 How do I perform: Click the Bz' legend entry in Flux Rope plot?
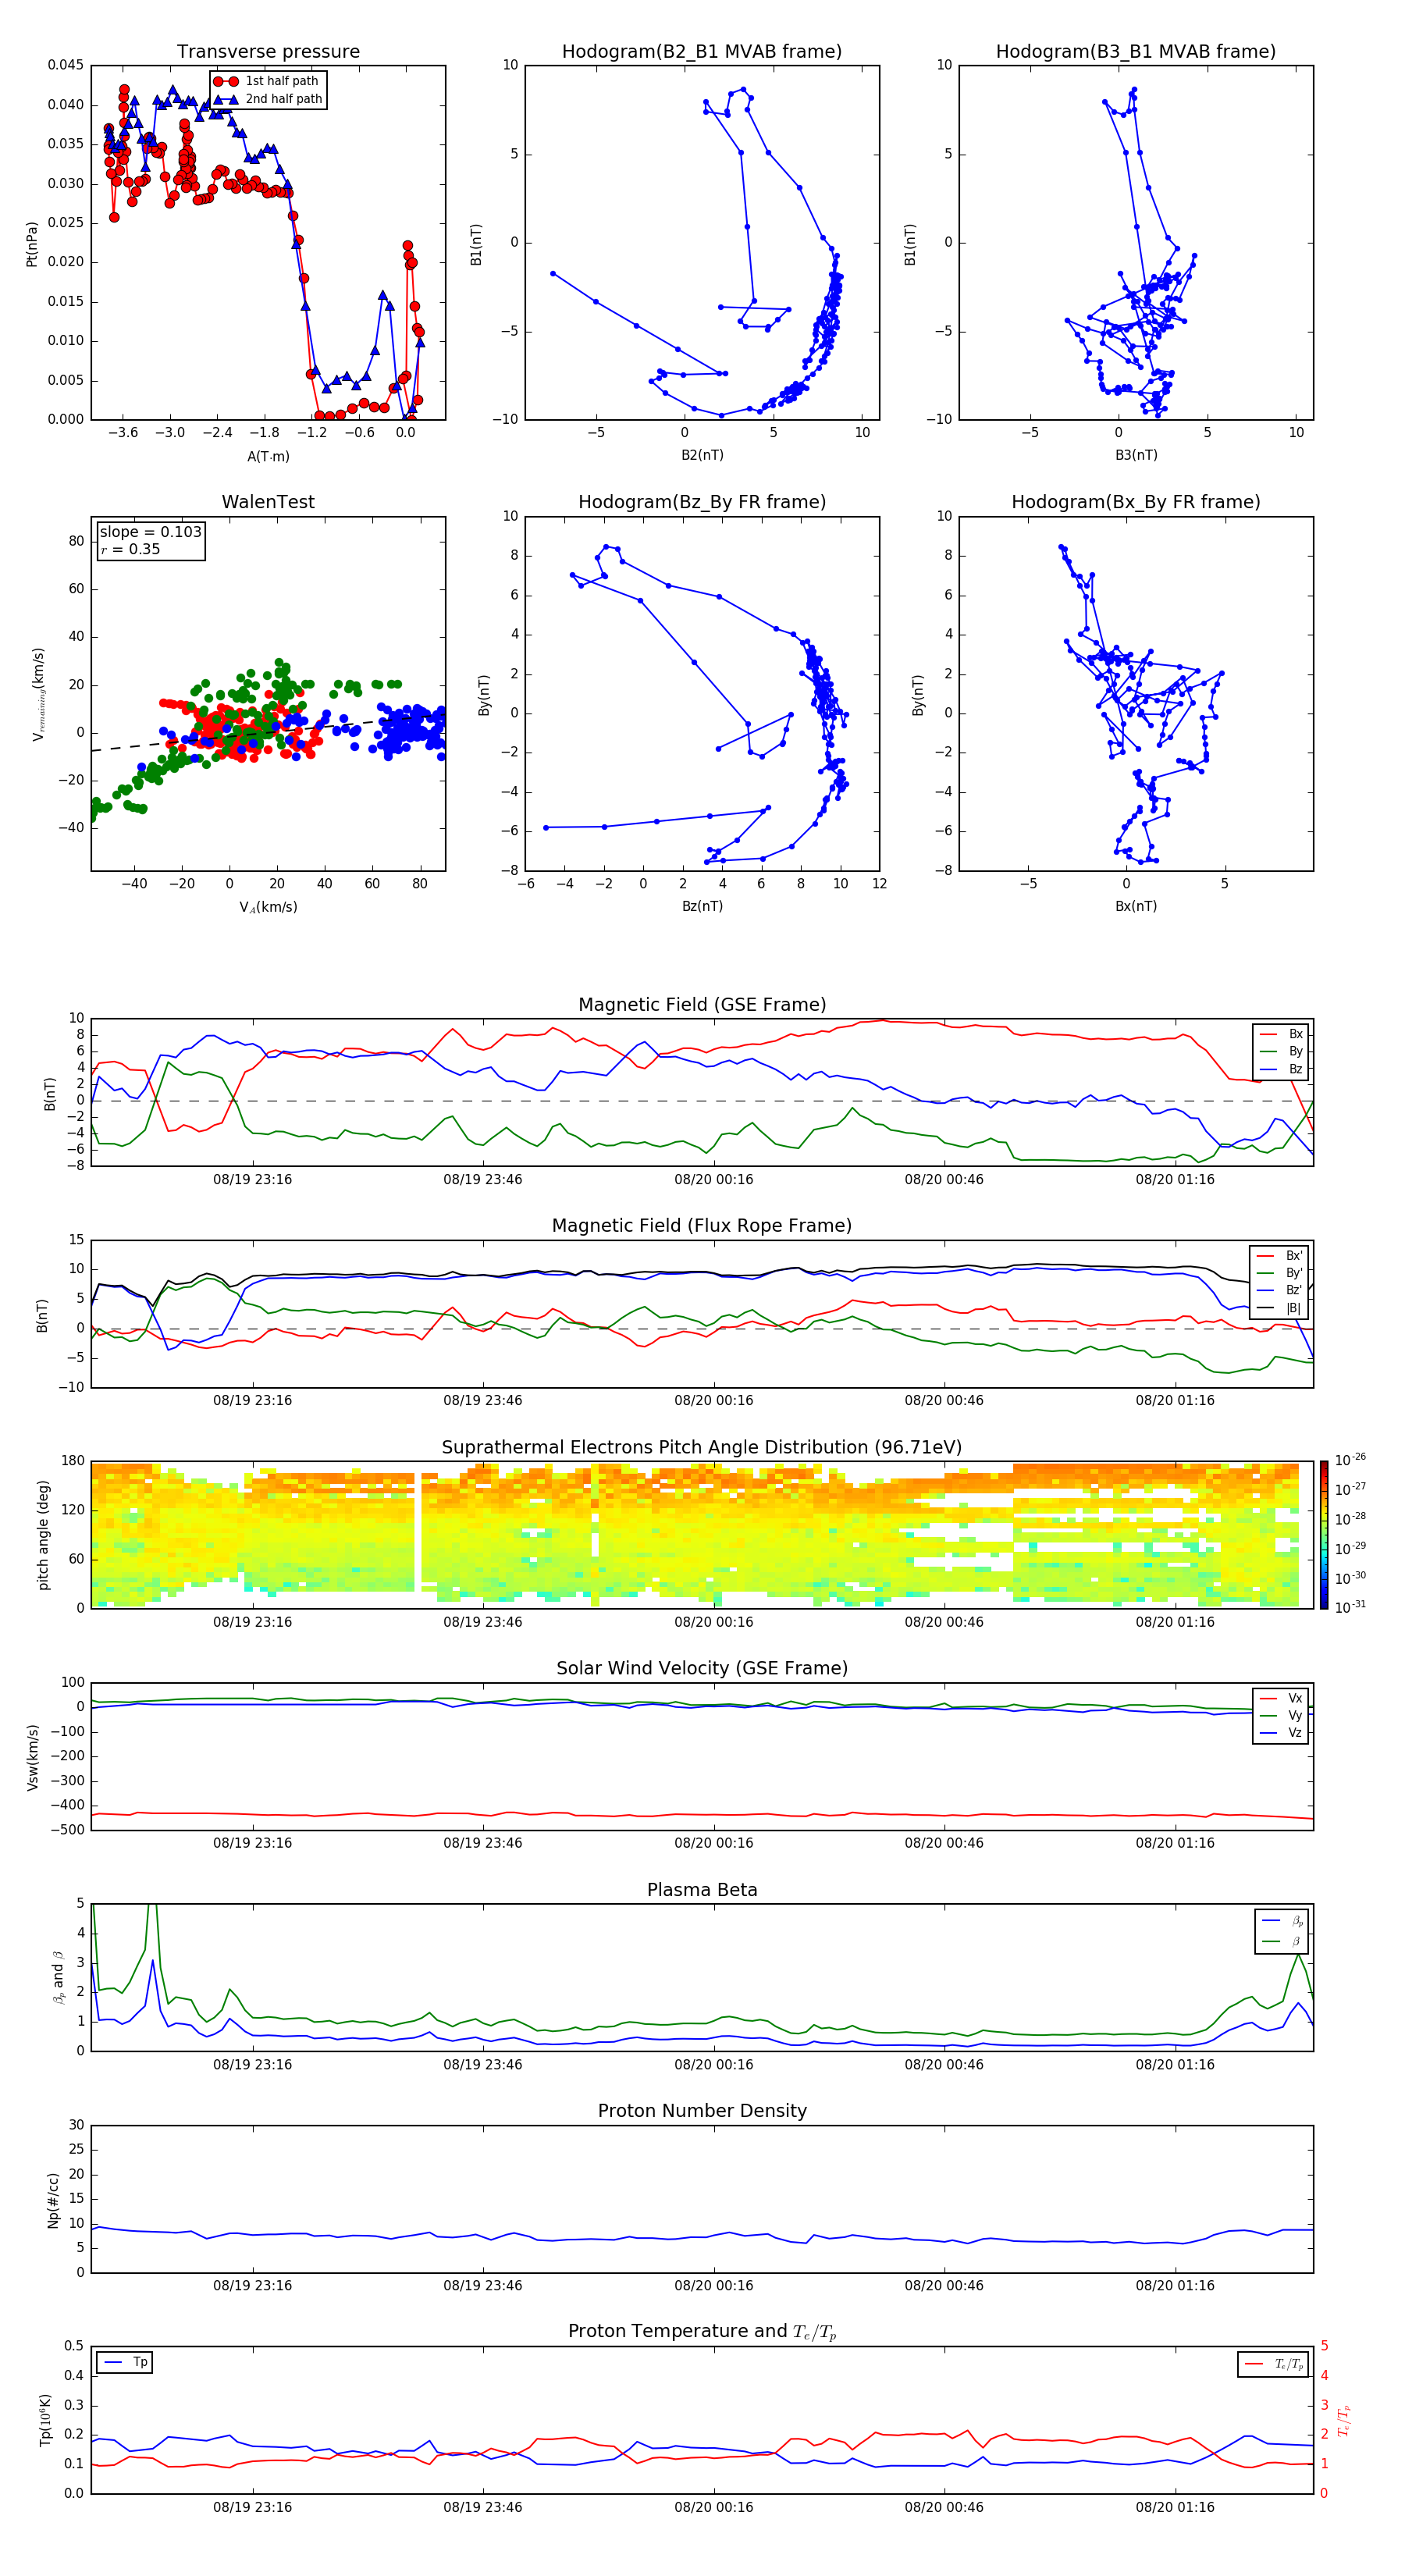[x=1280, y=1291]
